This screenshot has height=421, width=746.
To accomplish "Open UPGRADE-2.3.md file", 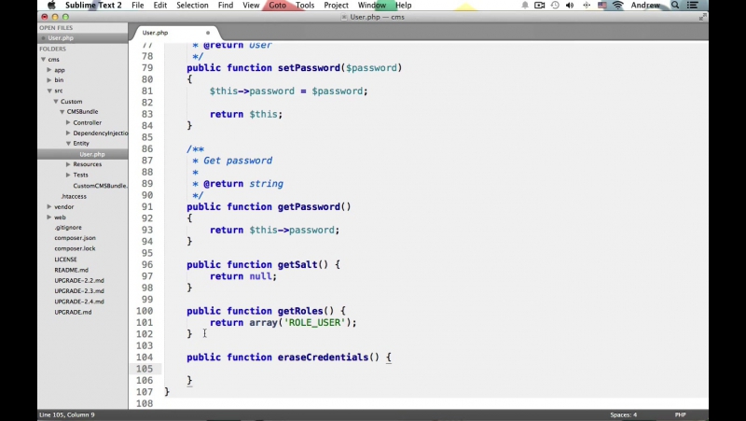I will pyautogui.click(x=79, y=291).
